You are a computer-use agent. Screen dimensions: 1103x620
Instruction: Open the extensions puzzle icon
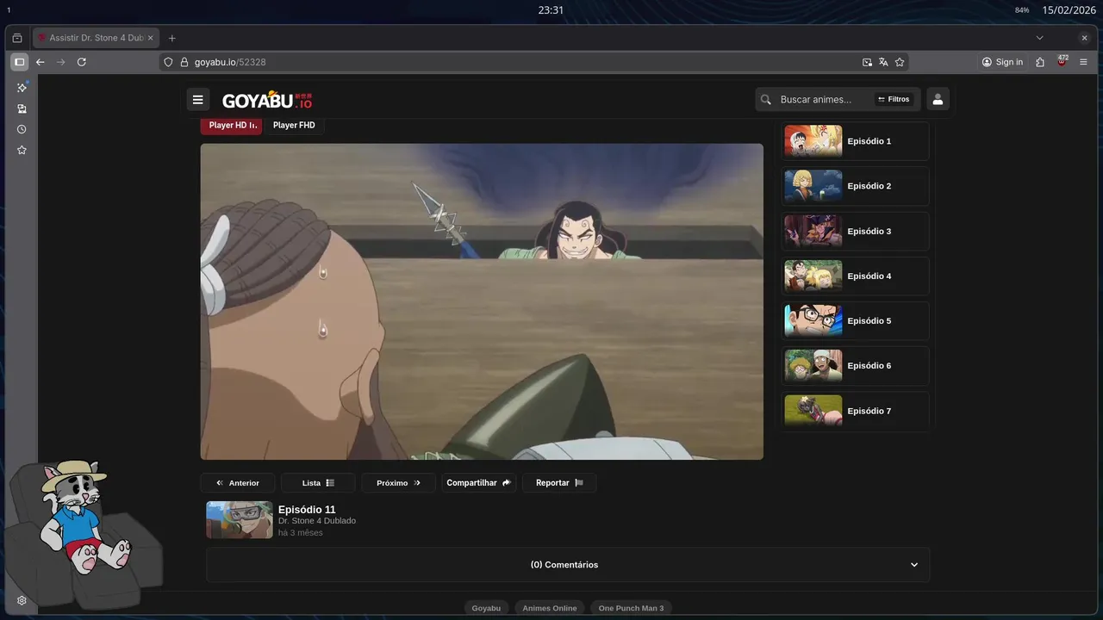(1040, 62)
